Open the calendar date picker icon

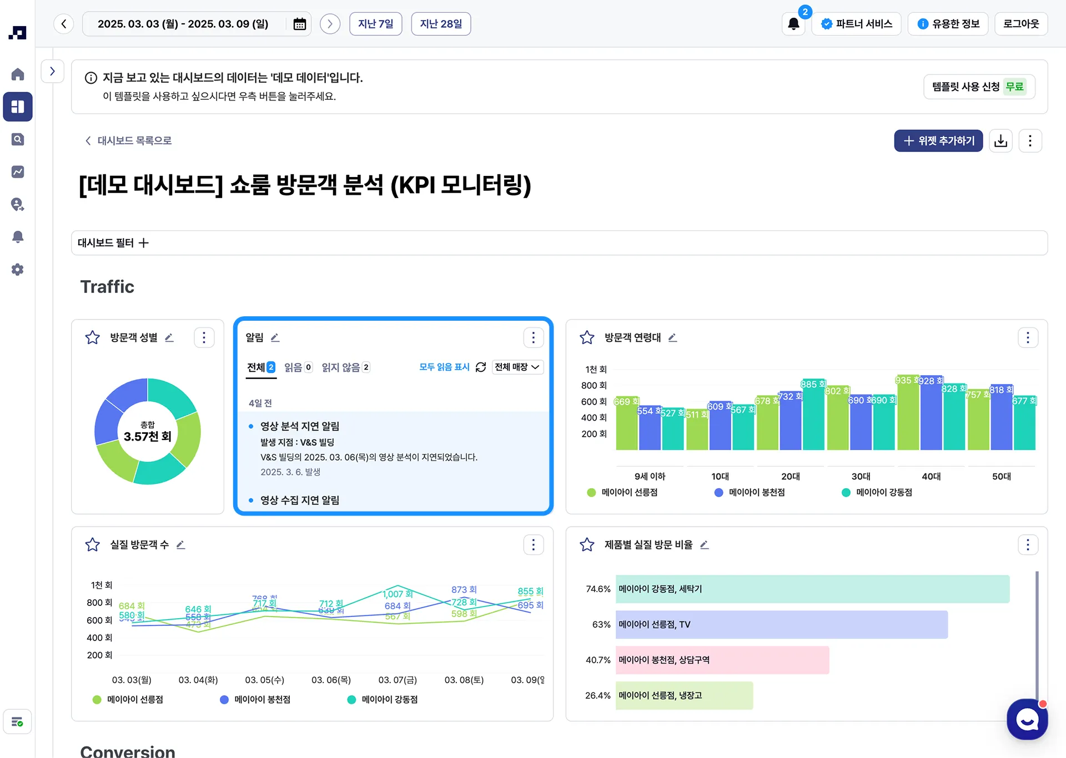point(299,24)
